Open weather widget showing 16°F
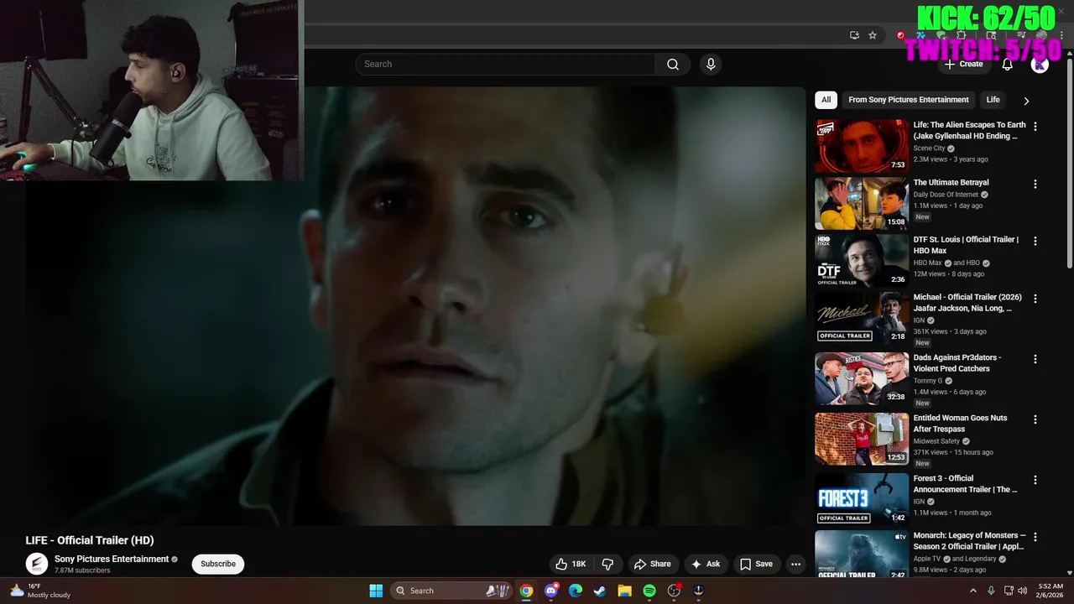 (40, 591)
